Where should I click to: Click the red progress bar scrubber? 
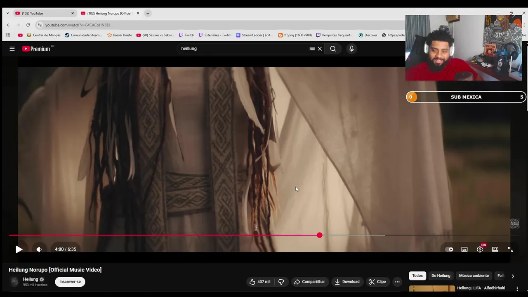pos(320,235)
